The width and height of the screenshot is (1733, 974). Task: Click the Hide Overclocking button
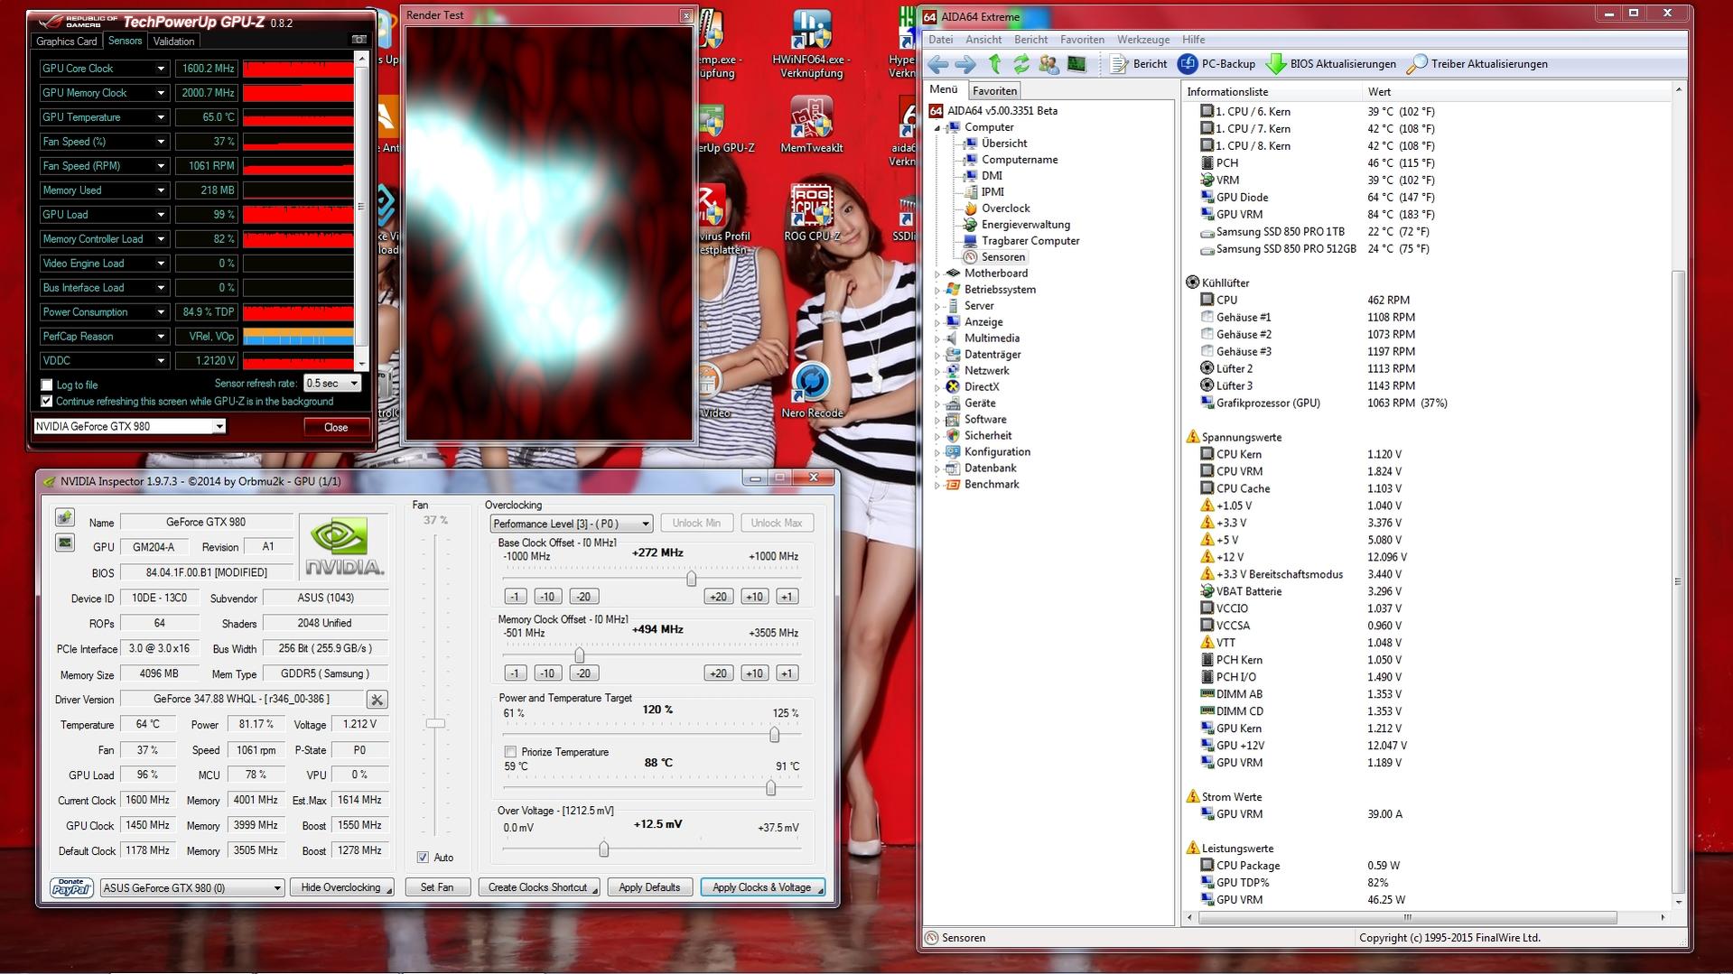pos(341,888)
